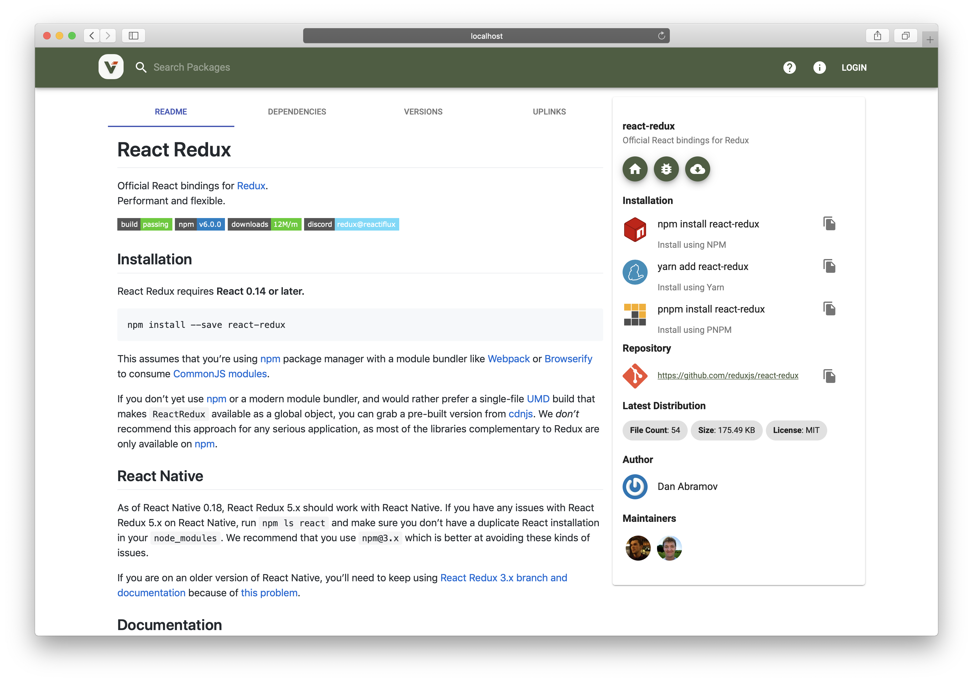Copy the npm install command

click(x=829, y=223)
